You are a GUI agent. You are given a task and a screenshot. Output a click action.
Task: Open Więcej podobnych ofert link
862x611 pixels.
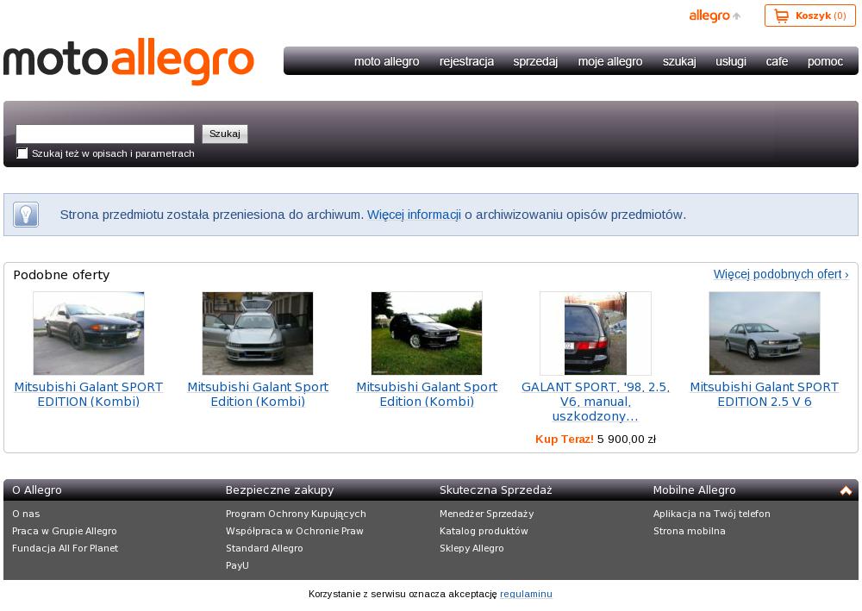[x=781, y=274]
